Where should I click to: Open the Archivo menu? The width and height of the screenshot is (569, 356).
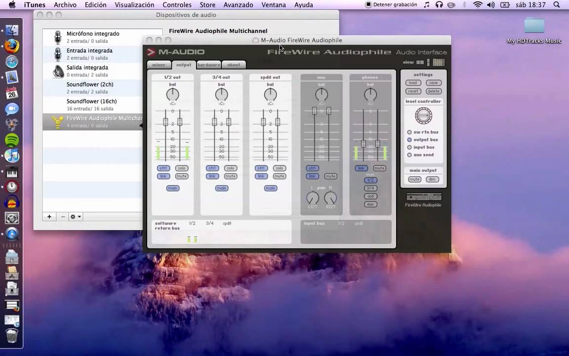[x=65, y=5]
